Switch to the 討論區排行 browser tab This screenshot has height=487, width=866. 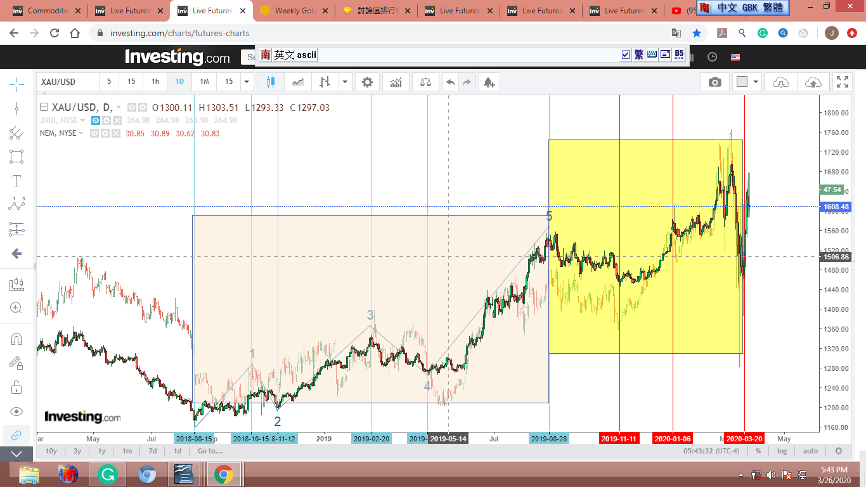click(375, 11)
